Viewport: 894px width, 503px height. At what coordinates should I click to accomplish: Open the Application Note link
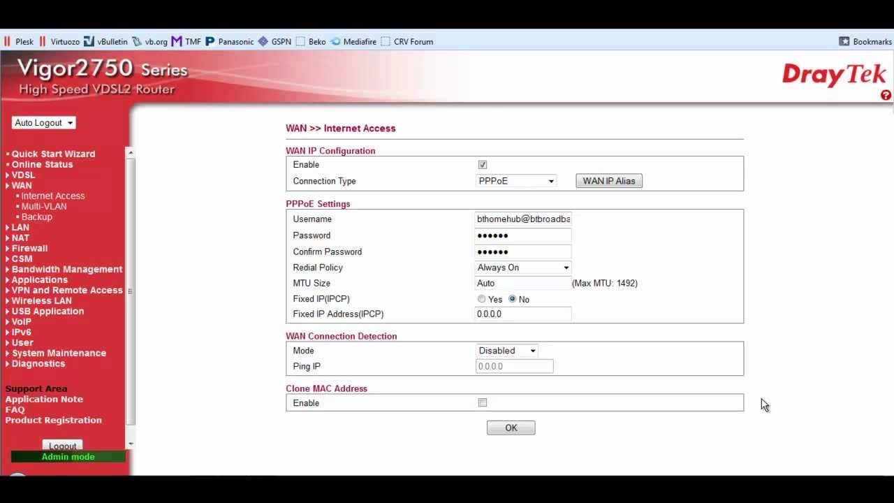tap(44, 400)
